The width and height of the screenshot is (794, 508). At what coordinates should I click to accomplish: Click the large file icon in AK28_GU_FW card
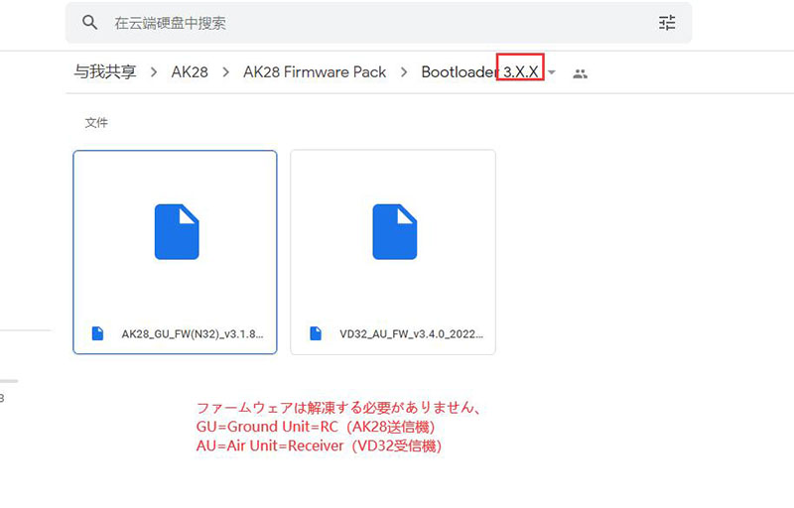coord(177,231)
